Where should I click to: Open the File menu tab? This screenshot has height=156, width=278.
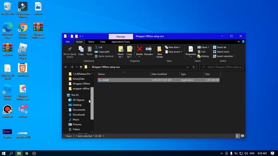click(68, 42)
